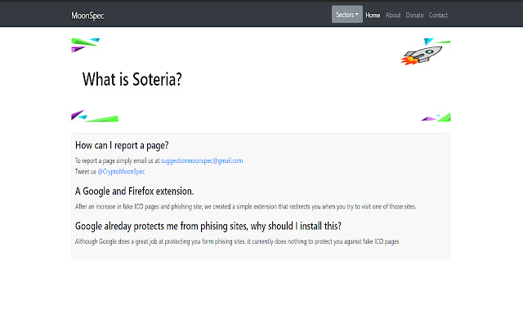Click the 'To report a page simply email us' text
This screenshot has width=523, height=326.
pyautogui.click(x=117, y=161)
